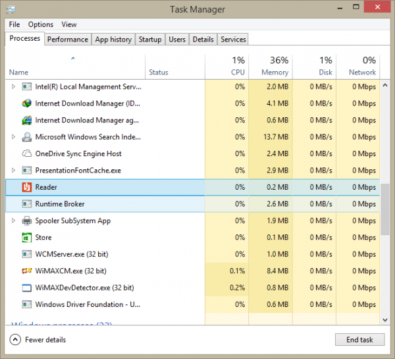This screenshot has width=395, height=359.
Task: Open the Options menu
Action: coord(41,24)
